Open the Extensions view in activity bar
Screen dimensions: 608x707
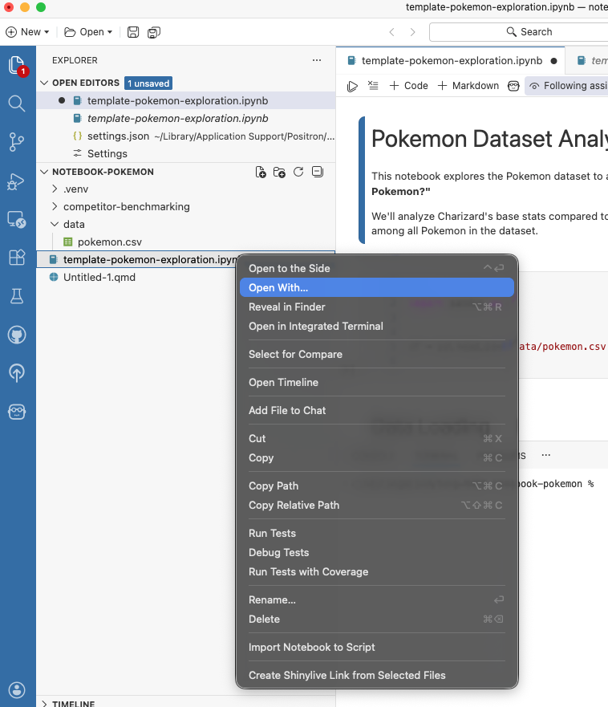coord(17,258)
